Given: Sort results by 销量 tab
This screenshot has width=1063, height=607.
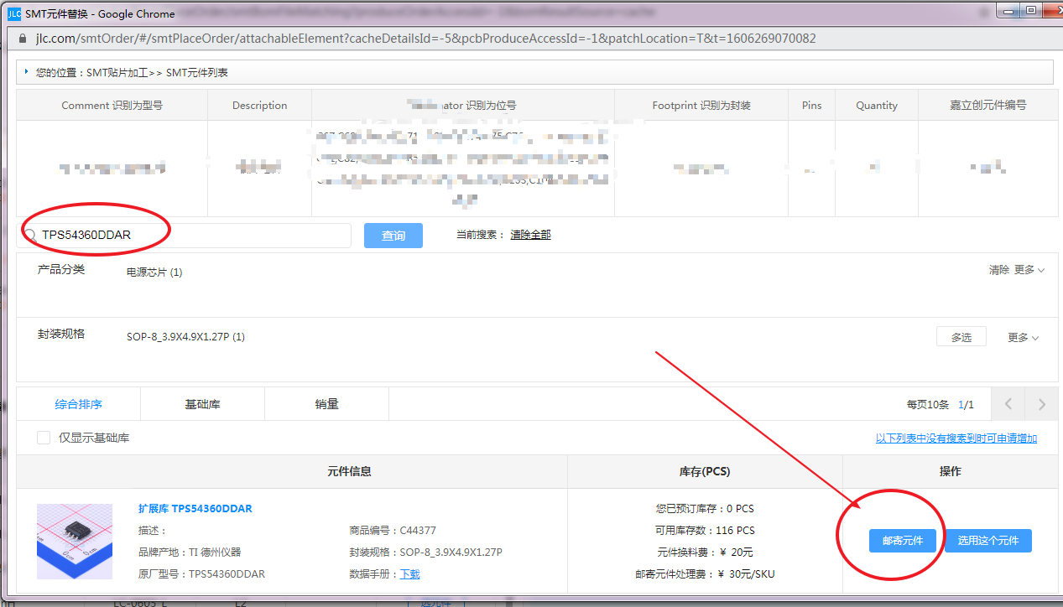Looking at the screenshot, I should pyautogui.click(x=326, y=404).
